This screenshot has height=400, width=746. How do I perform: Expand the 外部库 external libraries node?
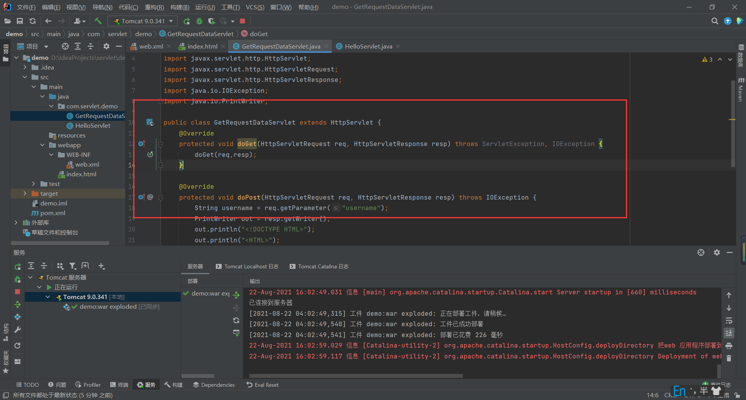pyautogui.click(x=16, y=223)
